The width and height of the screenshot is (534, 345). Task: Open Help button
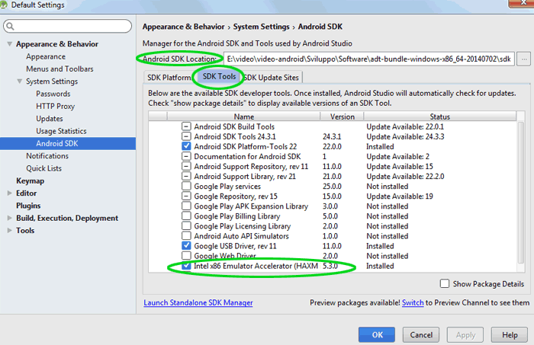pyautogui.click(x=510, y=335)
